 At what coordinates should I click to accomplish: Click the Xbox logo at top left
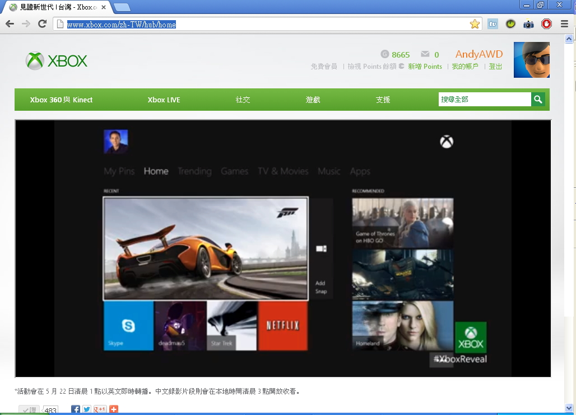(x=56, y=61)
